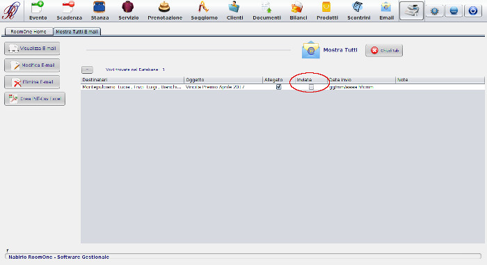Open the Soggiorno toolbar icon
The width and height of the screenshot is (487, 265).
pyautogui.click(x=204, y=10)
